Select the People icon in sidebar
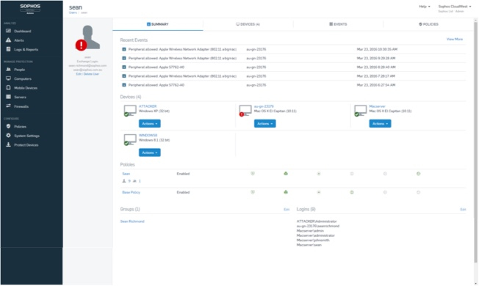This screenshot has width=479, height=286. [x=8, y=69]
